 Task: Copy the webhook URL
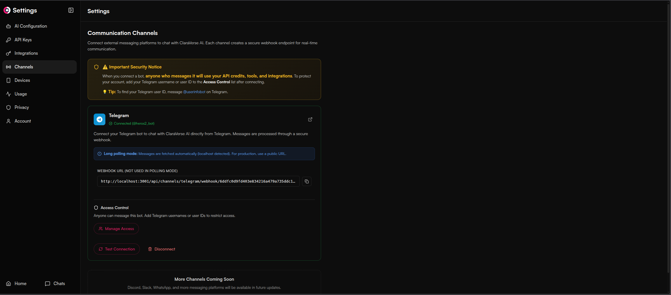(307, 181)
